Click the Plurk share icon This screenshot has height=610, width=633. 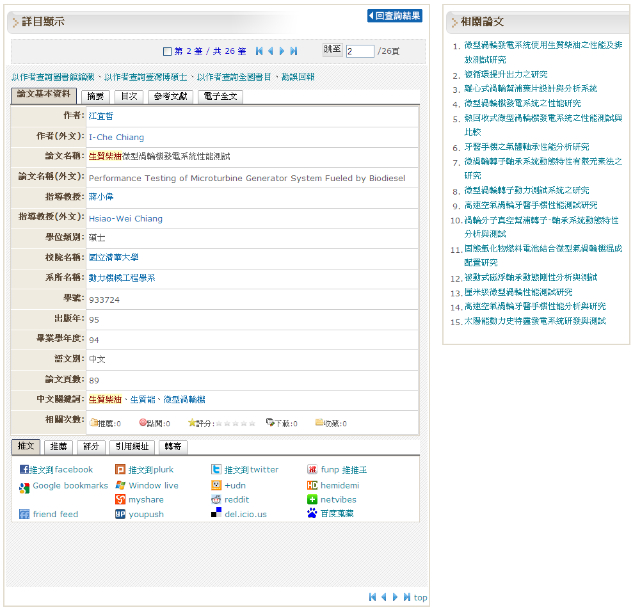pos(120,470)
